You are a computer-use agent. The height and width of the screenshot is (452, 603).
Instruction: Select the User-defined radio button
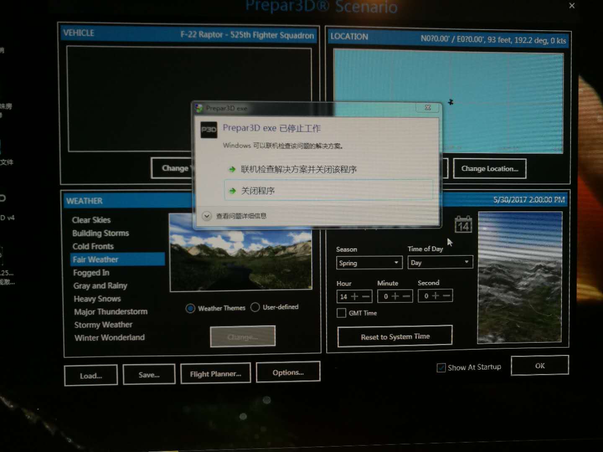pos(255,307)
